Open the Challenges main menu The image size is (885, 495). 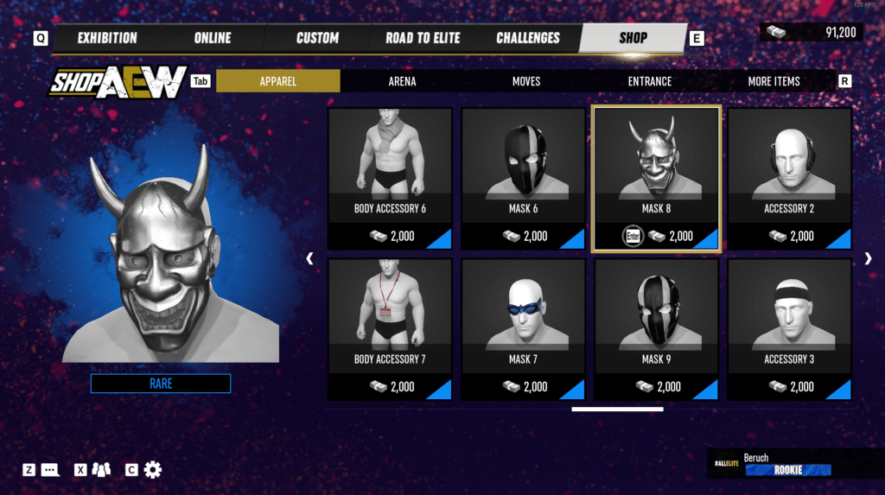(528, 38)
